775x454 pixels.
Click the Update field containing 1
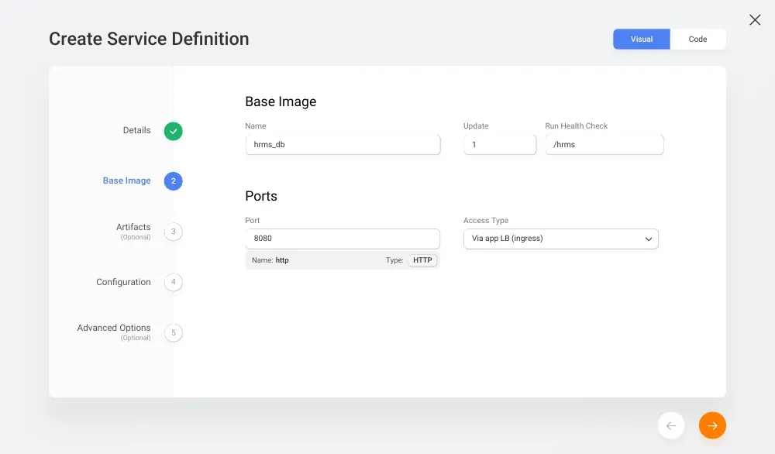(x=500, y=145)
